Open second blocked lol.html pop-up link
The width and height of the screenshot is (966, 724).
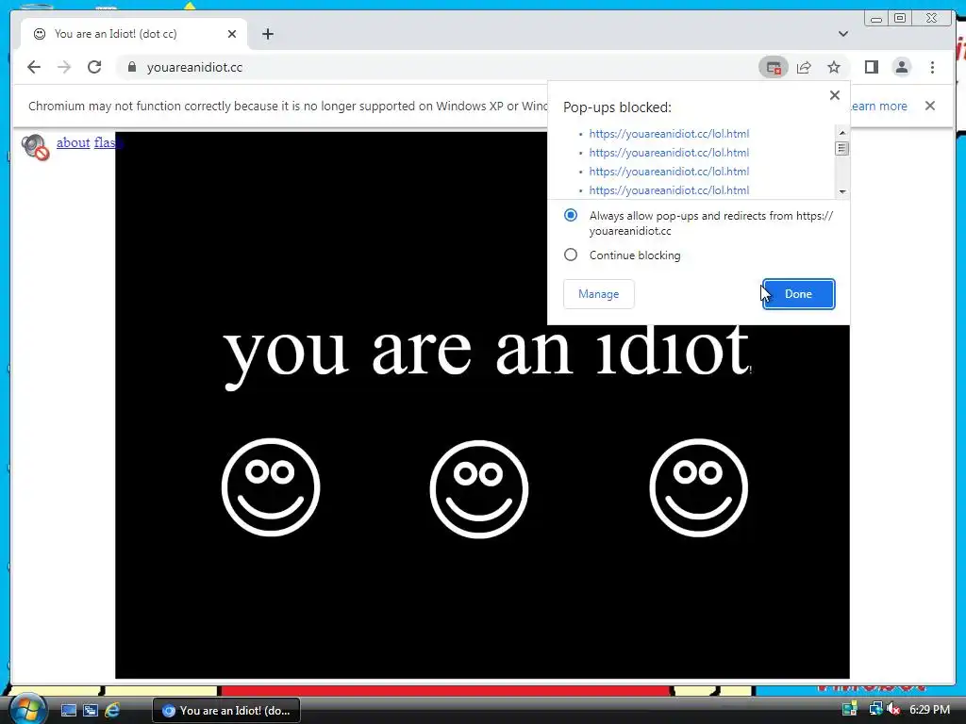coord(669,153)
